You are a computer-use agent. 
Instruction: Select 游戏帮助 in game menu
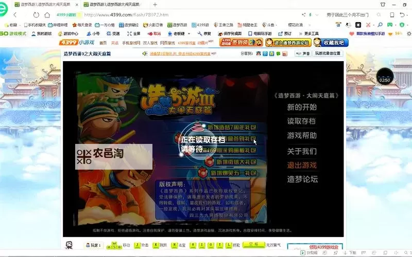coord(302,136)
